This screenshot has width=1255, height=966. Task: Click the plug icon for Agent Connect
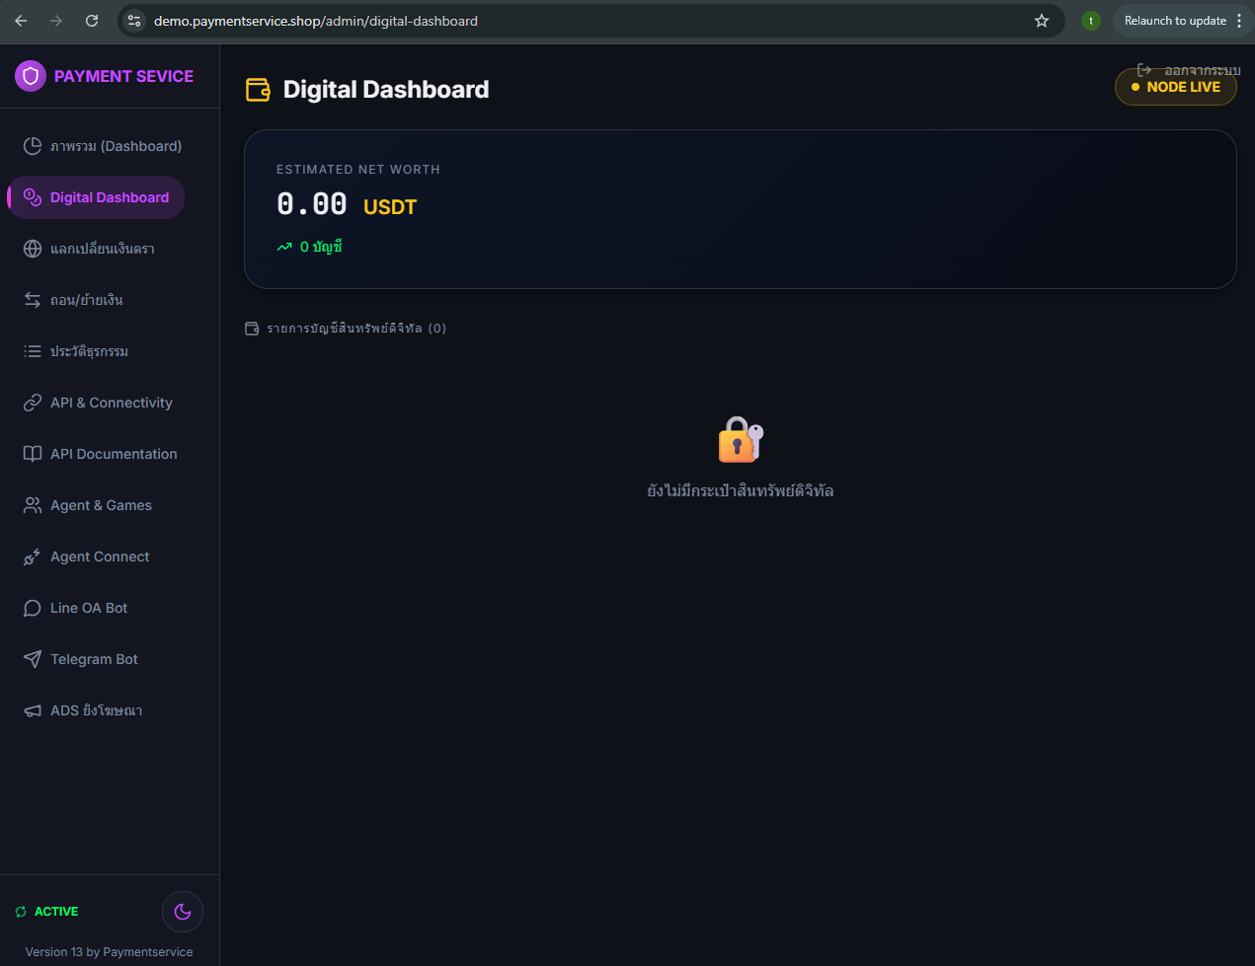tap(33, 557)
